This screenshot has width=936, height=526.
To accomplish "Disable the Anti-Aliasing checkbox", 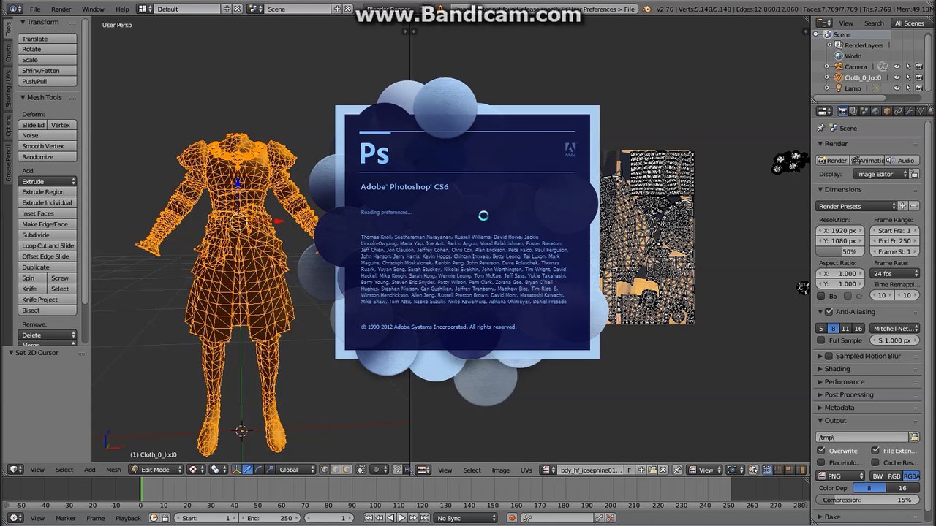I will click(829, 312).
